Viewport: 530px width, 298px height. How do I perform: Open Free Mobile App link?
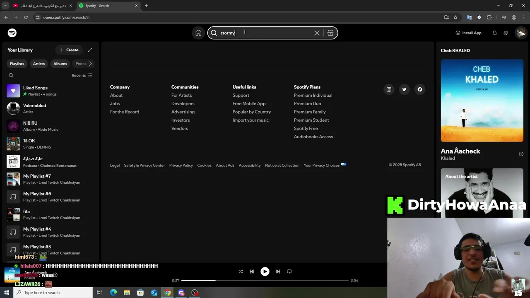[x=249, y=103]
